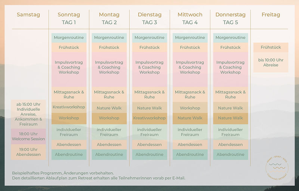Click Montag's Morgenroutine block
The image size is (299, 191).
point(109,38)
